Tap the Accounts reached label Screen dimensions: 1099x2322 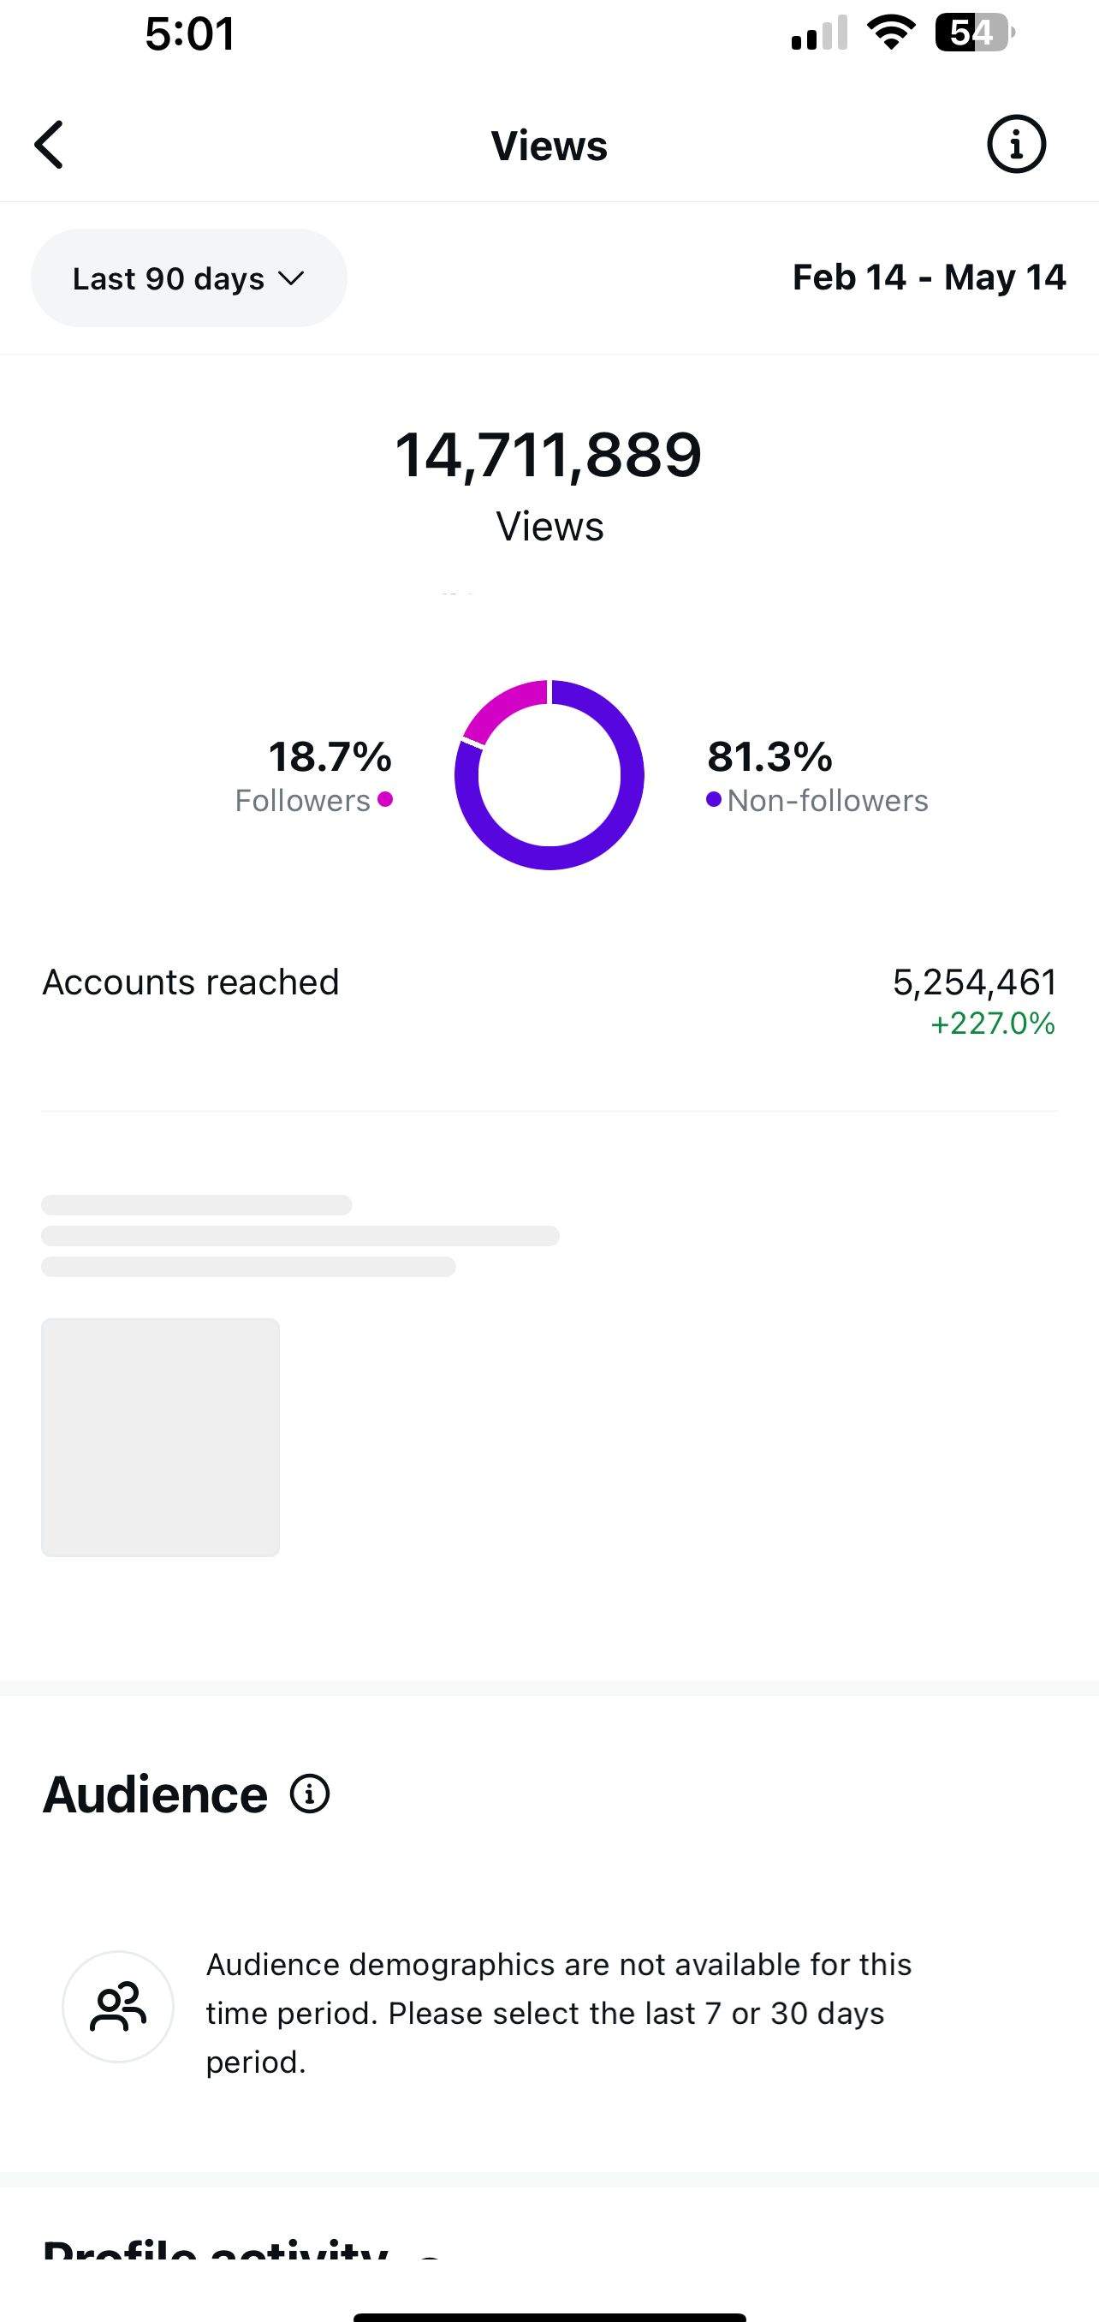point(191,982)
